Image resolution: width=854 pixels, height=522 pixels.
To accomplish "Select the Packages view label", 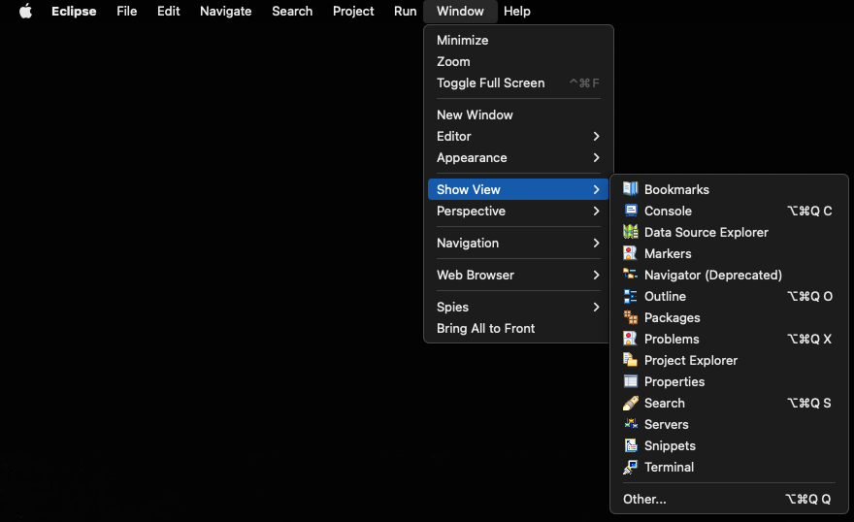I will point(673,317).
